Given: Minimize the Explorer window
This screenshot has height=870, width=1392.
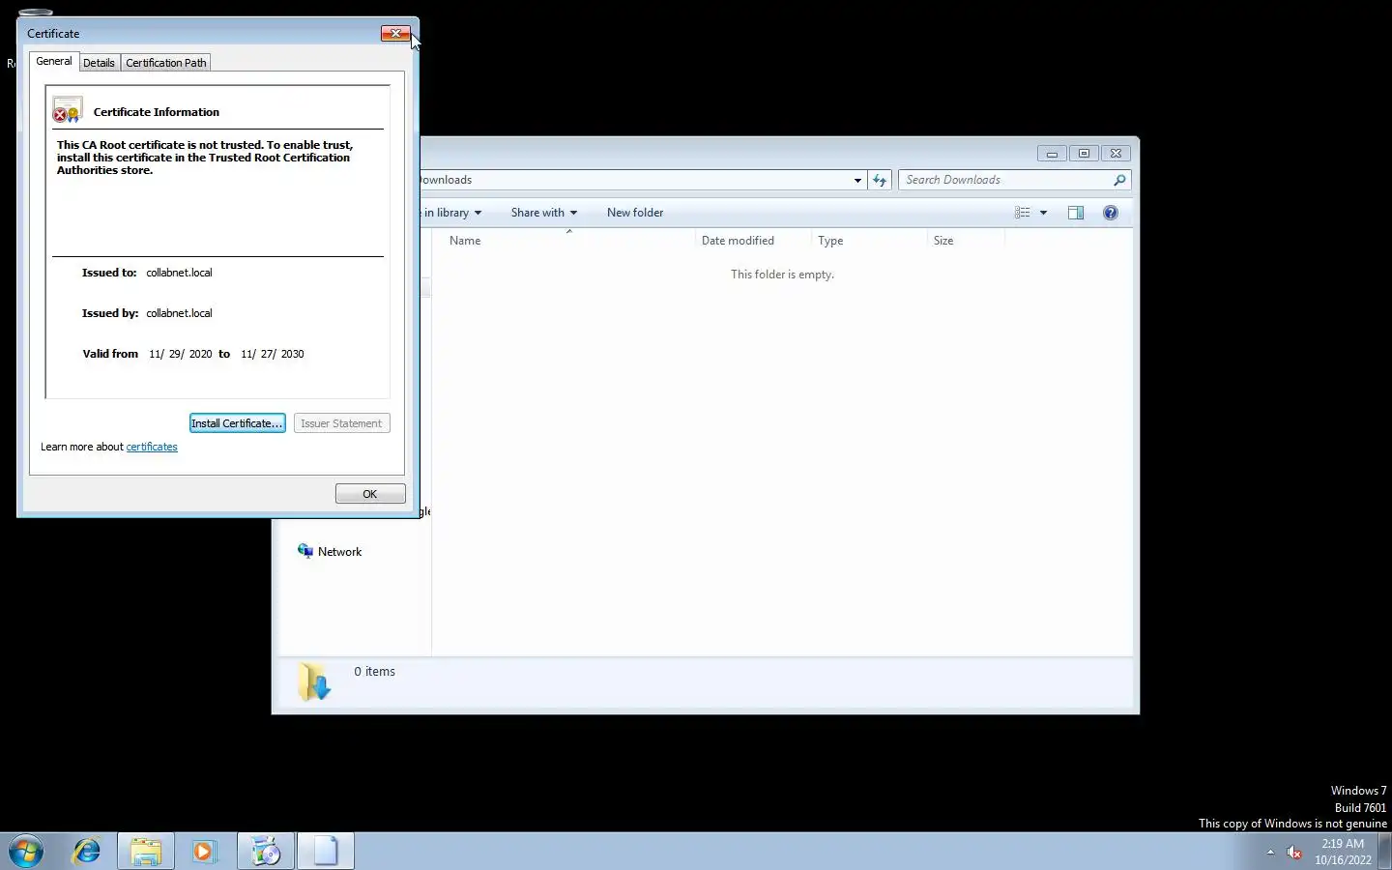Looking at the screenshot, I should tap(1052, 154).
